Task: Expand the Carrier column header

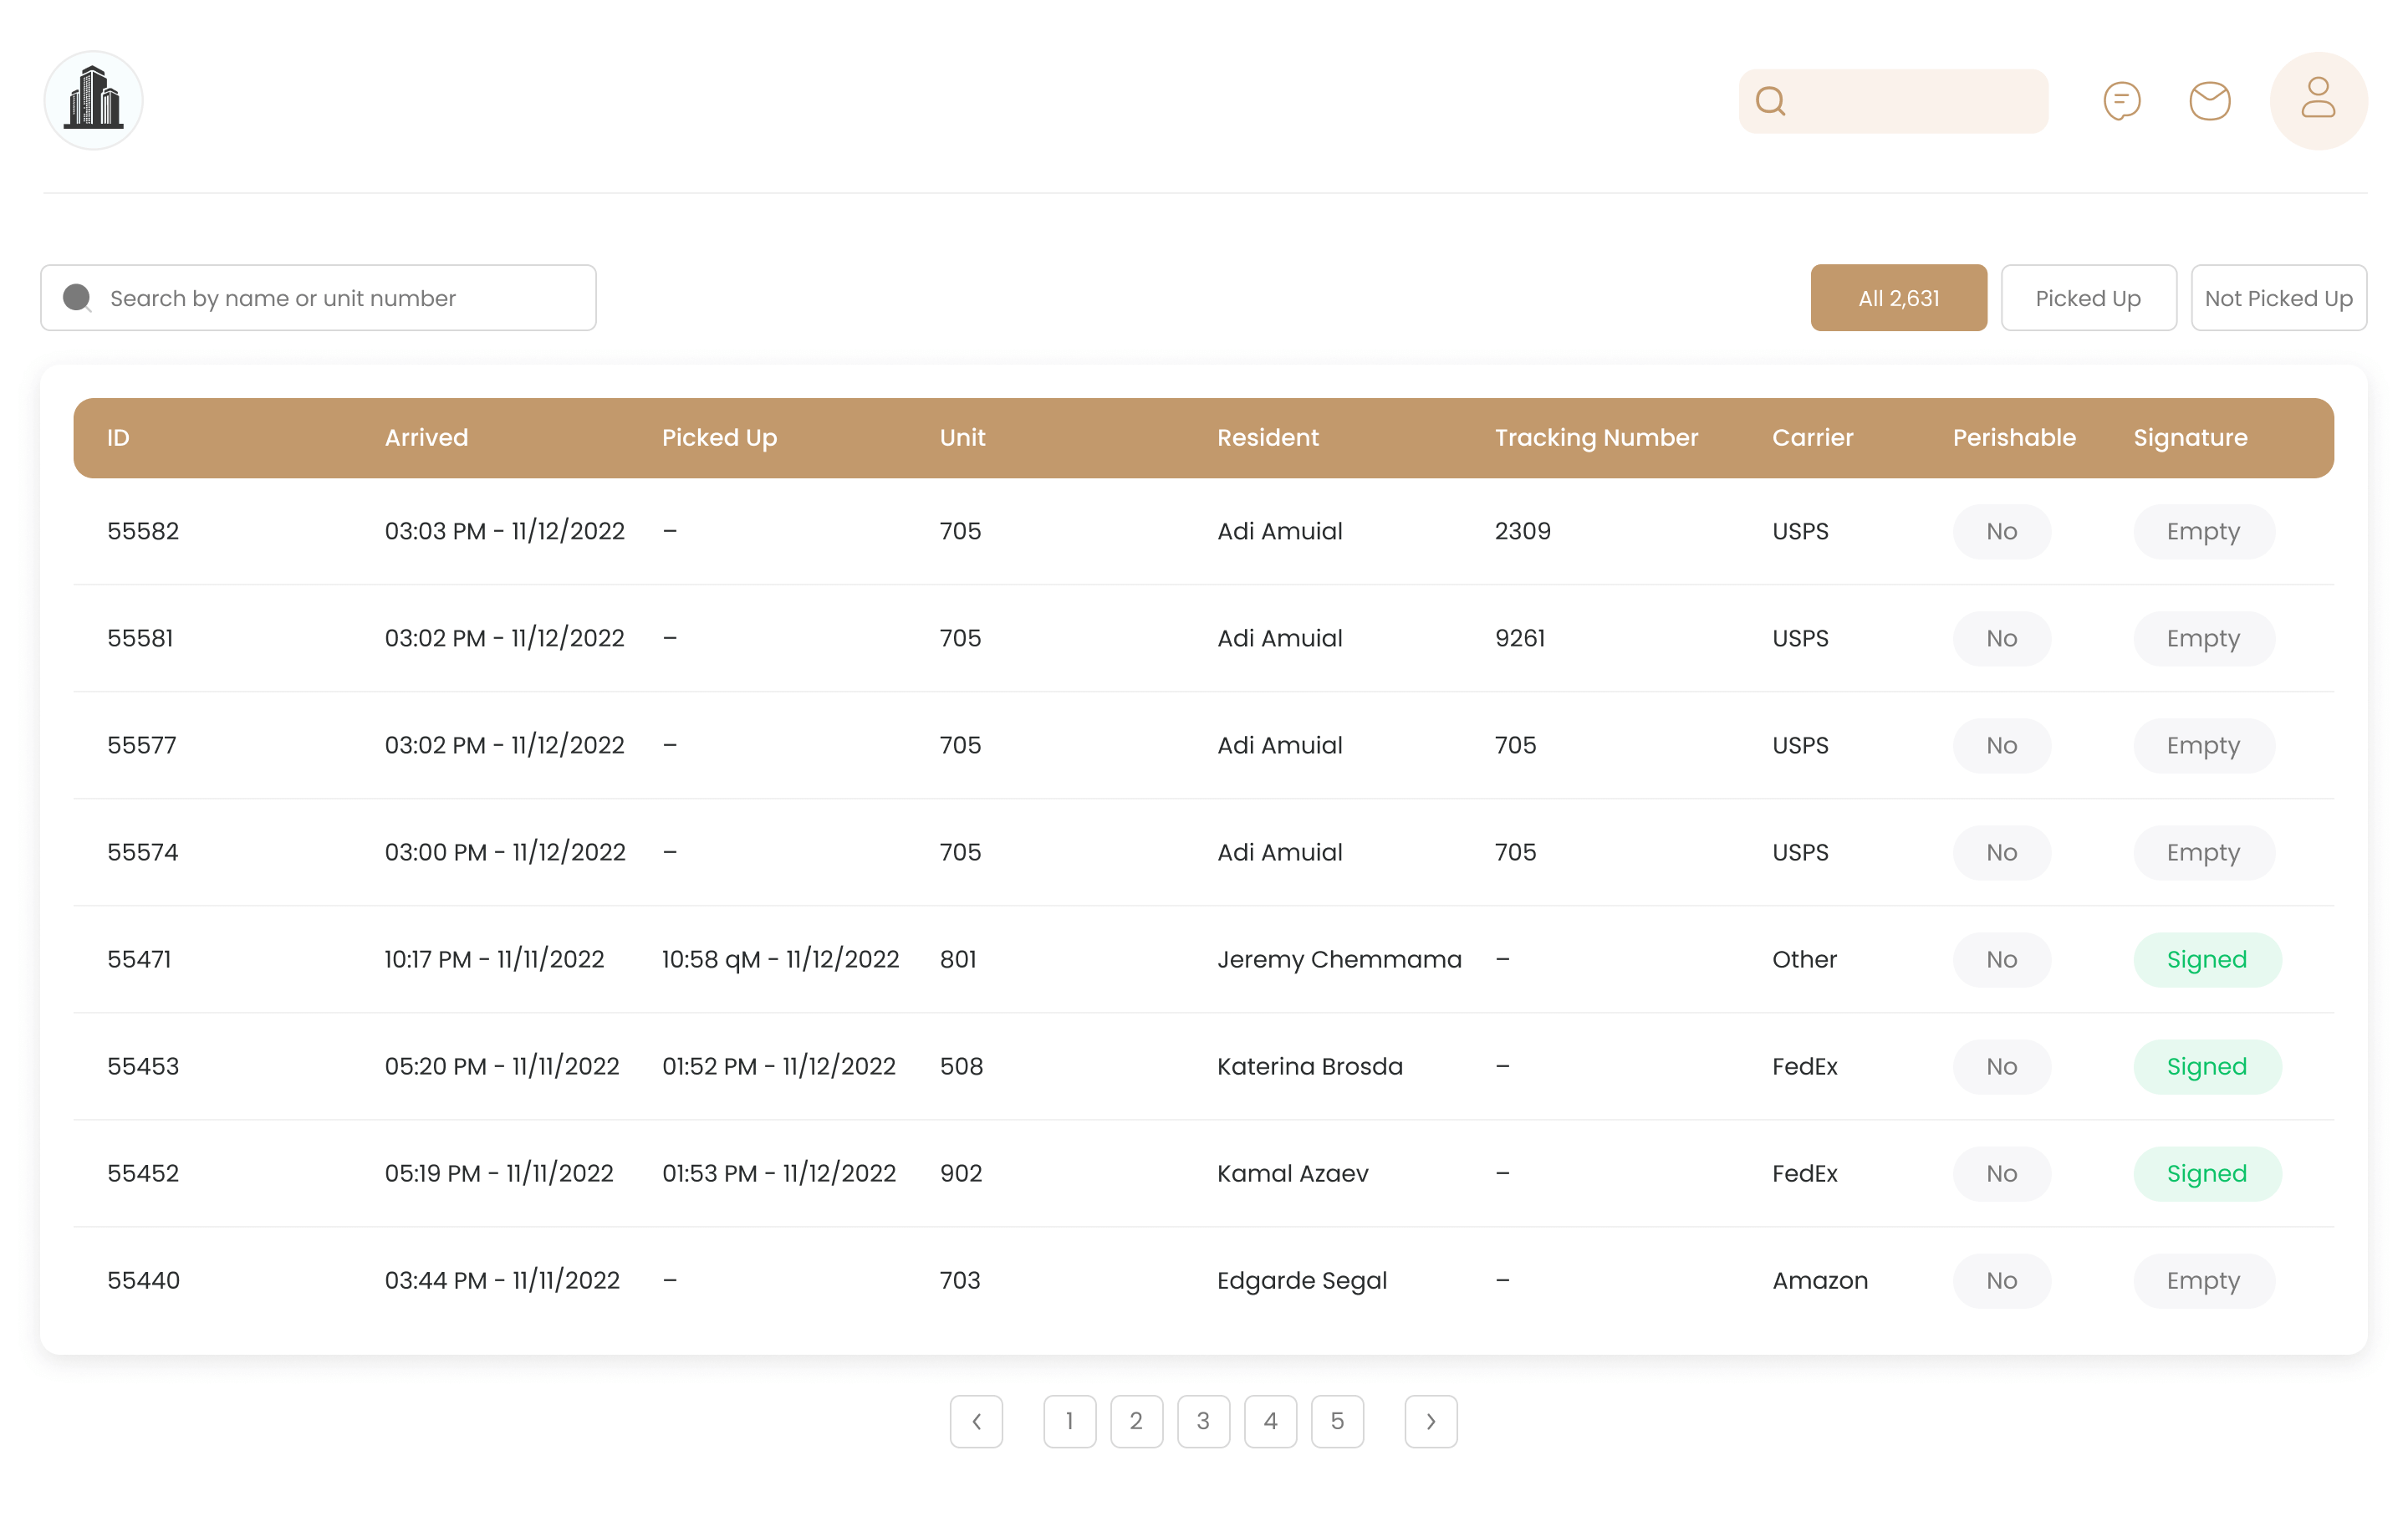Action: pyautogui.click(x=1813, y=437)
